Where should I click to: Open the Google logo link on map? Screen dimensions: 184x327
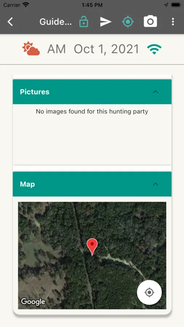[x=33, y=302]
